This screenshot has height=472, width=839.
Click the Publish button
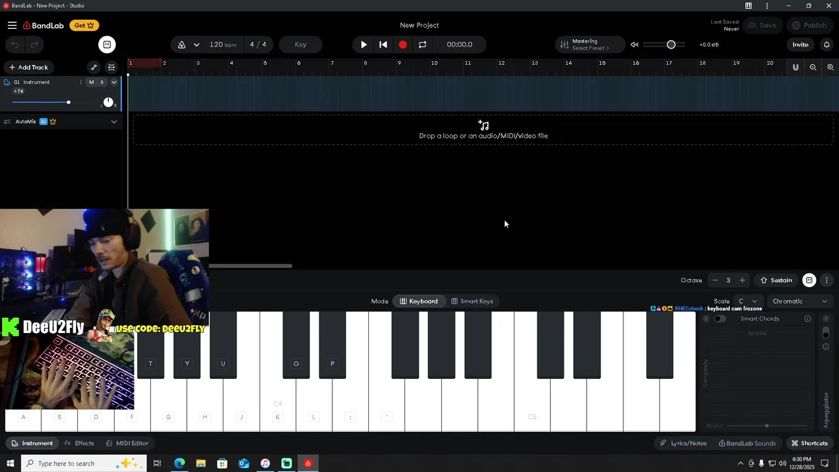pos(809,26)
